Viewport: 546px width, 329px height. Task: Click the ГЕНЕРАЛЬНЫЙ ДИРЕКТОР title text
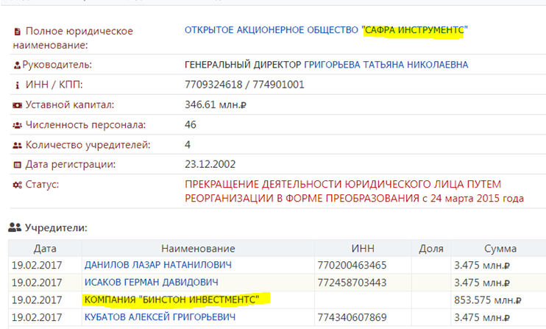[x=243, y=65]
